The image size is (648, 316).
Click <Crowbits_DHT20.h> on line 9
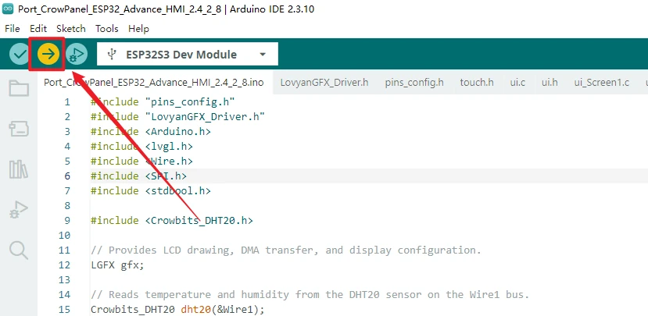199,220
